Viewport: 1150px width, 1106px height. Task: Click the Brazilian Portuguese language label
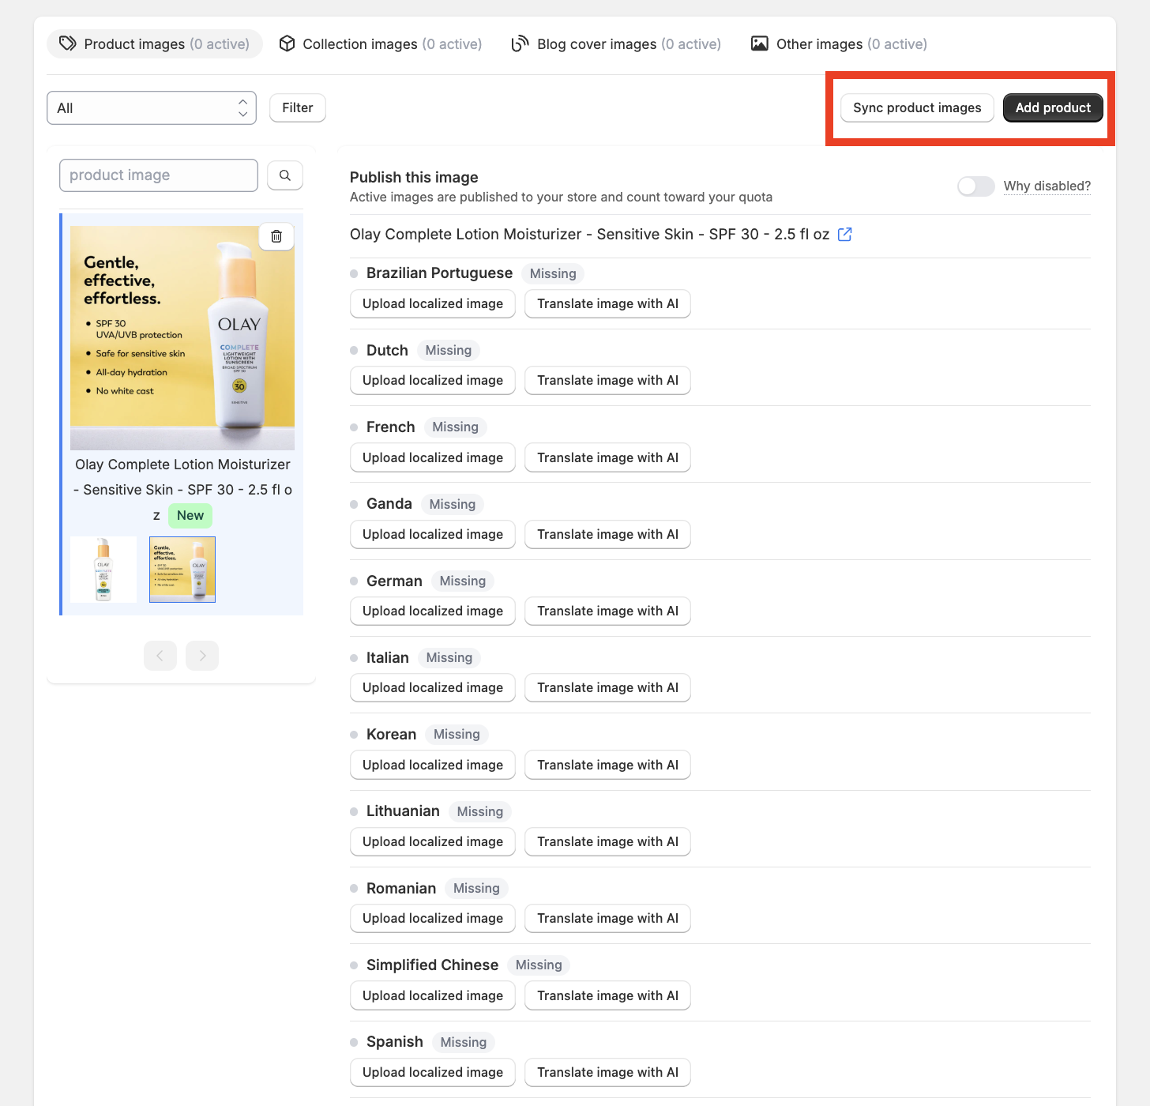[439, 273]
